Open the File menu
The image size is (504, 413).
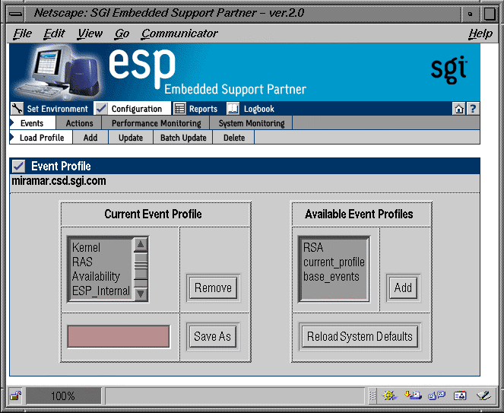(x=23, y=33)
